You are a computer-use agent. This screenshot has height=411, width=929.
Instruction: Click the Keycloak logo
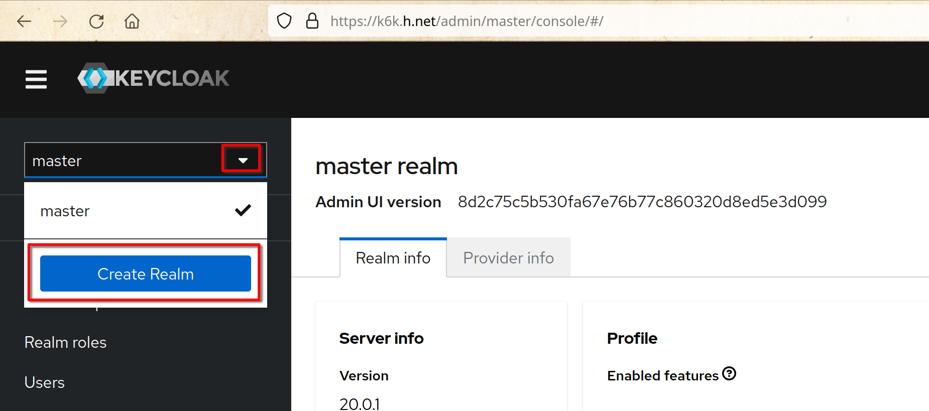pyautogui.click(x=154, y=78)
